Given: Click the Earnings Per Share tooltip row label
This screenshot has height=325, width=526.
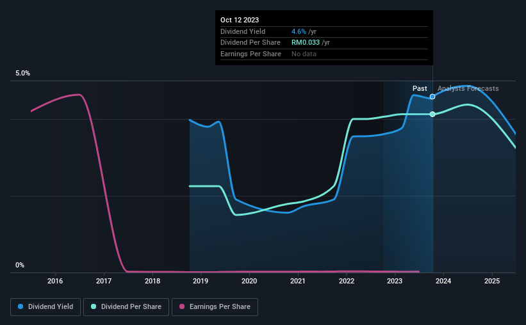Looking at the screenshot, I should pyautogui.click(x=251, y=54).
